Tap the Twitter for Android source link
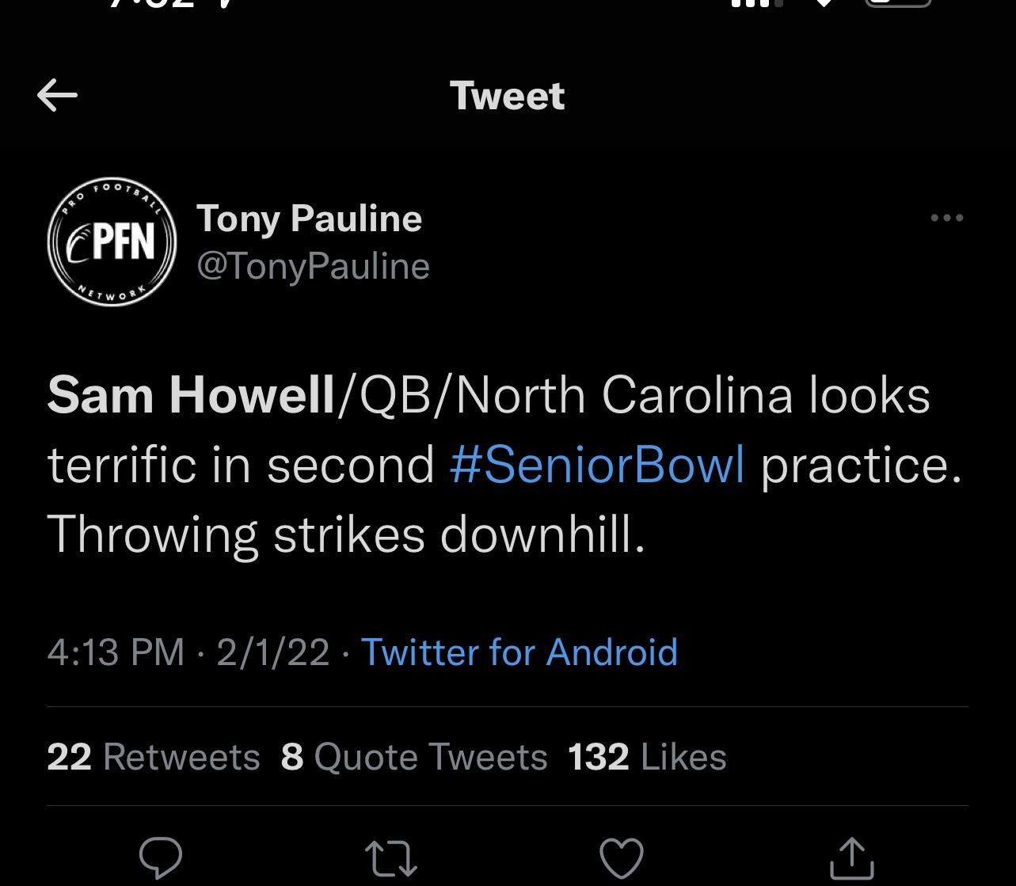The width and height of the screenshot is (1016, 886). click(519, 652)
